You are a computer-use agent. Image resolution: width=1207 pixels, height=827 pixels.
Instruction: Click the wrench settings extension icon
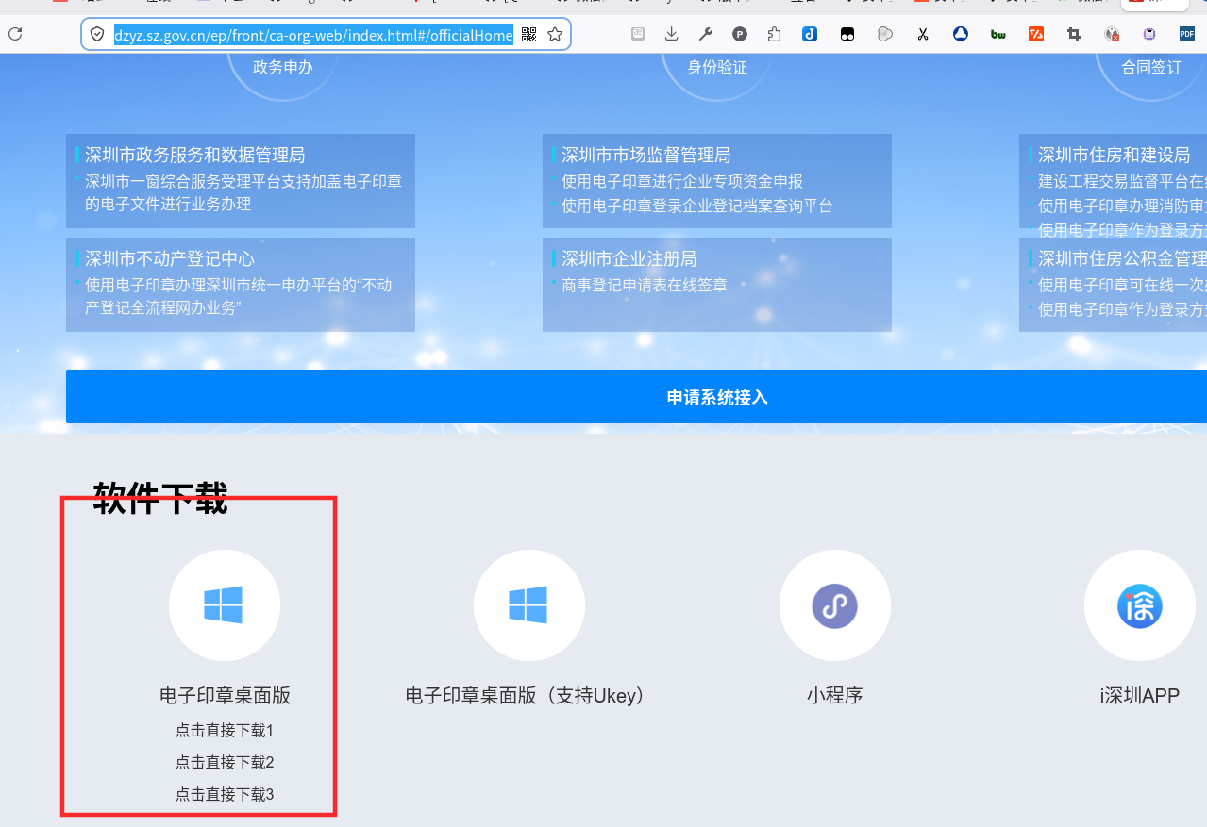[x=706, y=33]
